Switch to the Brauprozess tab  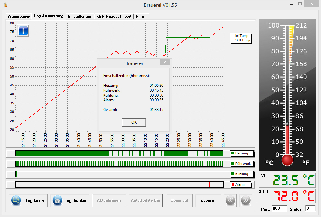19,16
